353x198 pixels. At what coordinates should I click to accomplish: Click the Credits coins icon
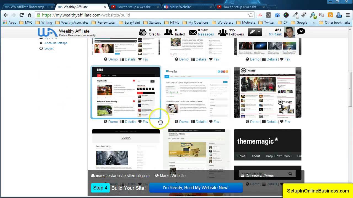click(x=143, y=32)
